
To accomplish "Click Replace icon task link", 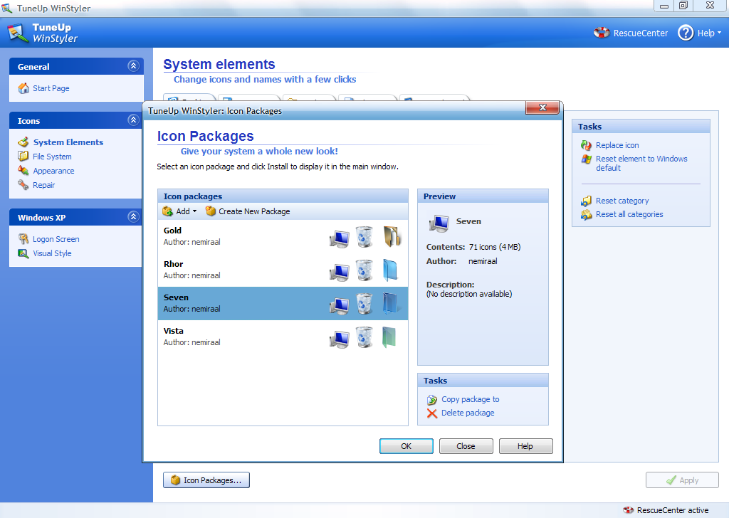I will point(617,145).
